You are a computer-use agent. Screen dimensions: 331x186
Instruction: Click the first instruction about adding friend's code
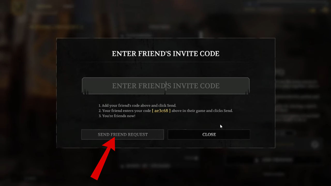coord(137,105)
